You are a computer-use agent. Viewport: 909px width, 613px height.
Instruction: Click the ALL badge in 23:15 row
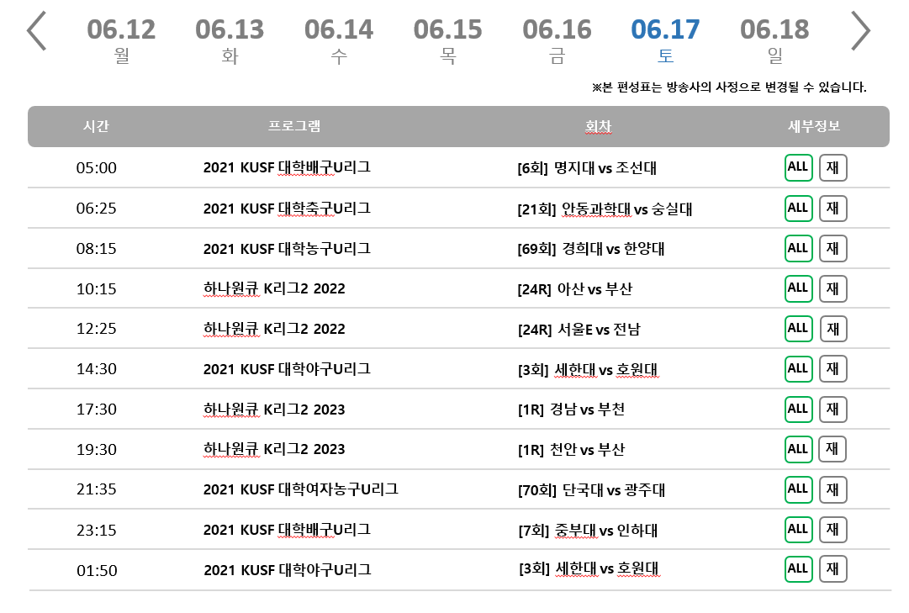pyautogui.click(x=798, y=530)
